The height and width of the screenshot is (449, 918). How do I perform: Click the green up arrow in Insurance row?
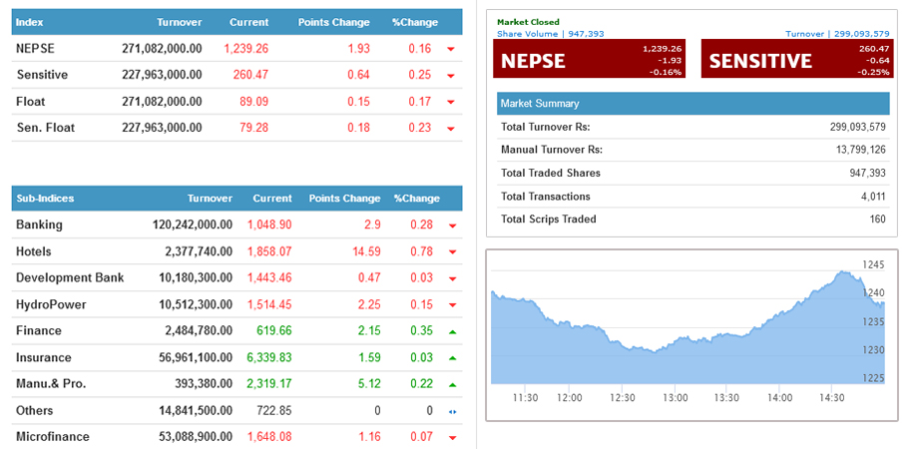coord(452,358)
